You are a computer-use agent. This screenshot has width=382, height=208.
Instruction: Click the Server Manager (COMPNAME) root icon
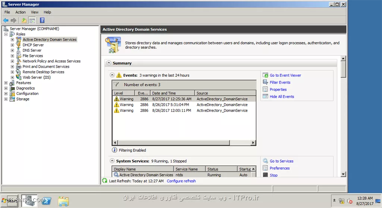pos(6,29)
